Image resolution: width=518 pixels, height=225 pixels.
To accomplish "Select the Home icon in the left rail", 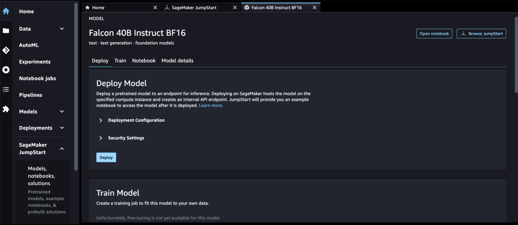I will tap(6, 11).
